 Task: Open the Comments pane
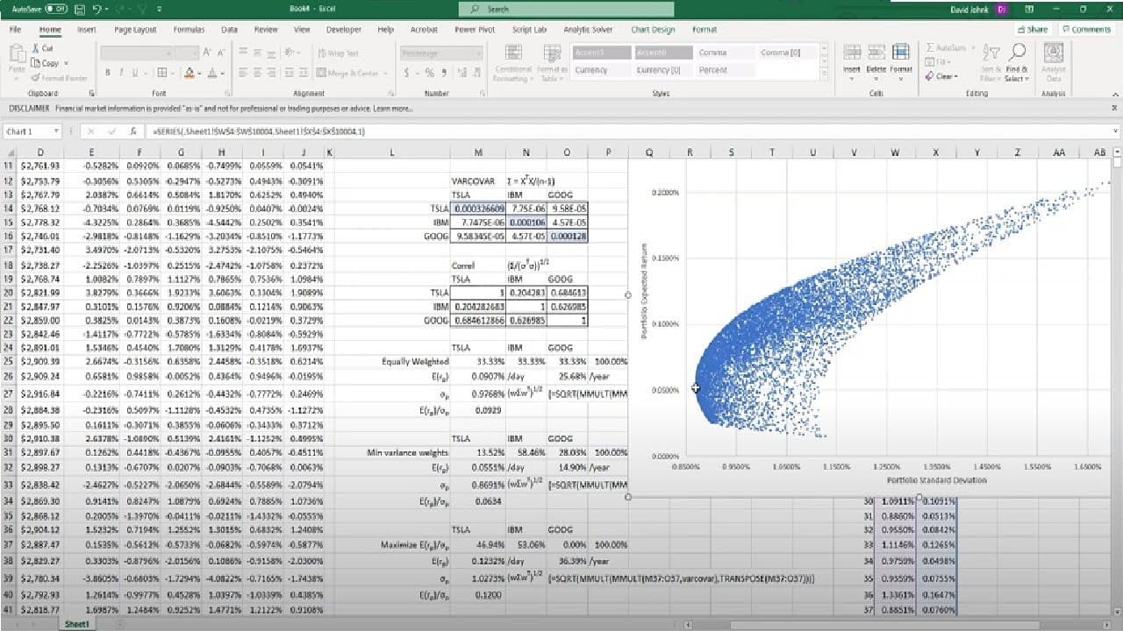[1086, 29]
